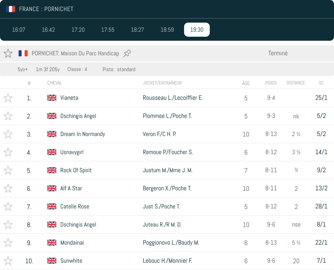Open the Sunwhite horse link
The width and height of the screenshot is (334, 270).
[71, 261]
